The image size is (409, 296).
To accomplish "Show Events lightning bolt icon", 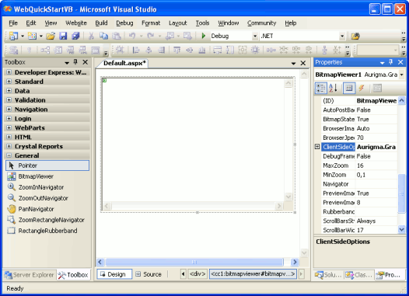I will [x=362, y=88].
